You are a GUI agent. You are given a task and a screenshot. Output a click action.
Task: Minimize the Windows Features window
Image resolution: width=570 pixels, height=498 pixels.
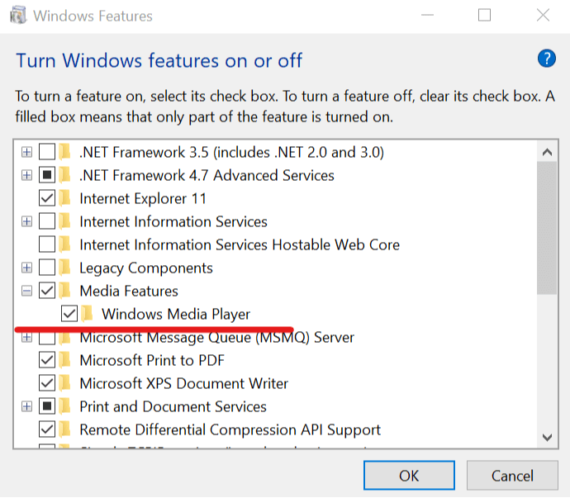[x=428, y=15]
